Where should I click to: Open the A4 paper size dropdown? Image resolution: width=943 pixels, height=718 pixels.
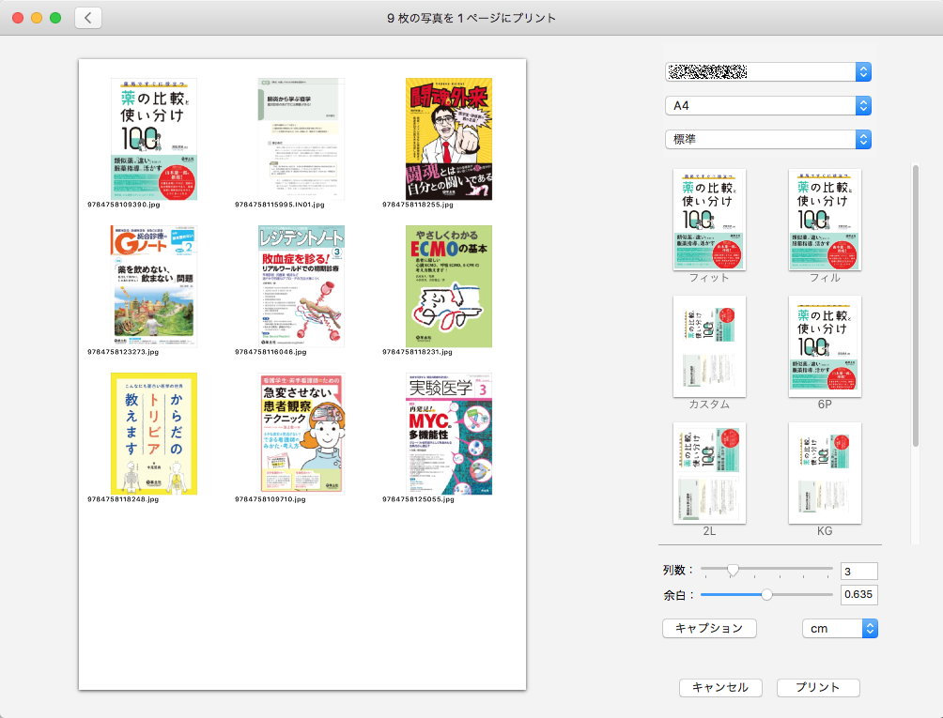coord(768,106)
